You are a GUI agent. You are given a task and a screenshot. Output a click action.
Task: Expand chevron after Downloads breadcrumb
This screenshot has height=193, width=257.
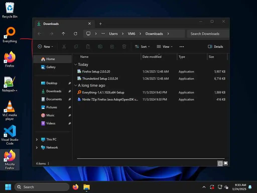click(x=168, y=34)
